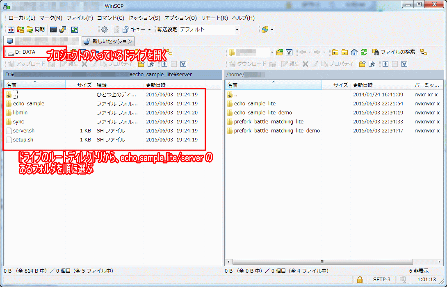Expand the キュー dropdown arrow
The image size is (447, 287).
pos(149,30)
